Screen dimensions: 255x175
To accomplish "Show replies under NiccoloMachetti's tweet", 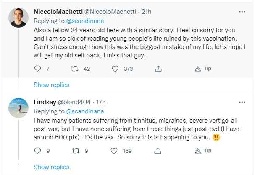I will click(51, 85).
